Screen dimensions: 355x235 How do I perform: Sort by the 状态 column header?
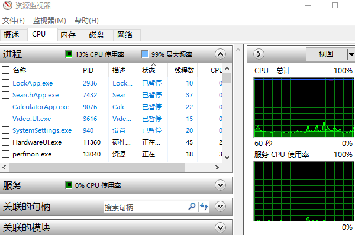(x=149, y=70)
